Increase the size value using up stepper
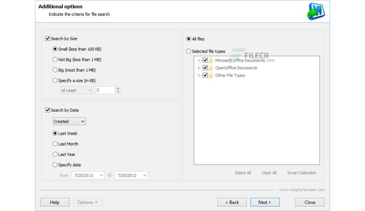 point(118,88)
